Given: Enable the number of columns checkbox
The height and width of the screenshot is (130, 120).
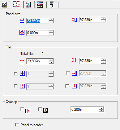Looking at the screenshot, I should (x=16, y=74).
